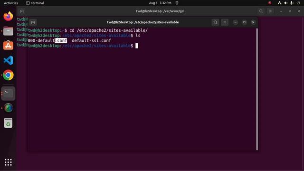Open the Files manager in dock
The image size is (304, 171).
[x=8, y=31]
